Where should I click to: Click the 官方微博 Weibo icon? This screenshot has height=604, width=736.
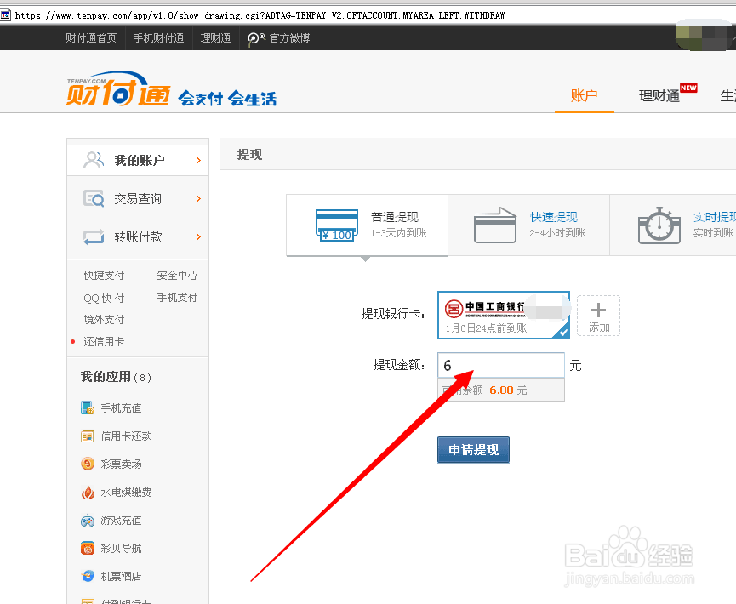pos(254,37)
